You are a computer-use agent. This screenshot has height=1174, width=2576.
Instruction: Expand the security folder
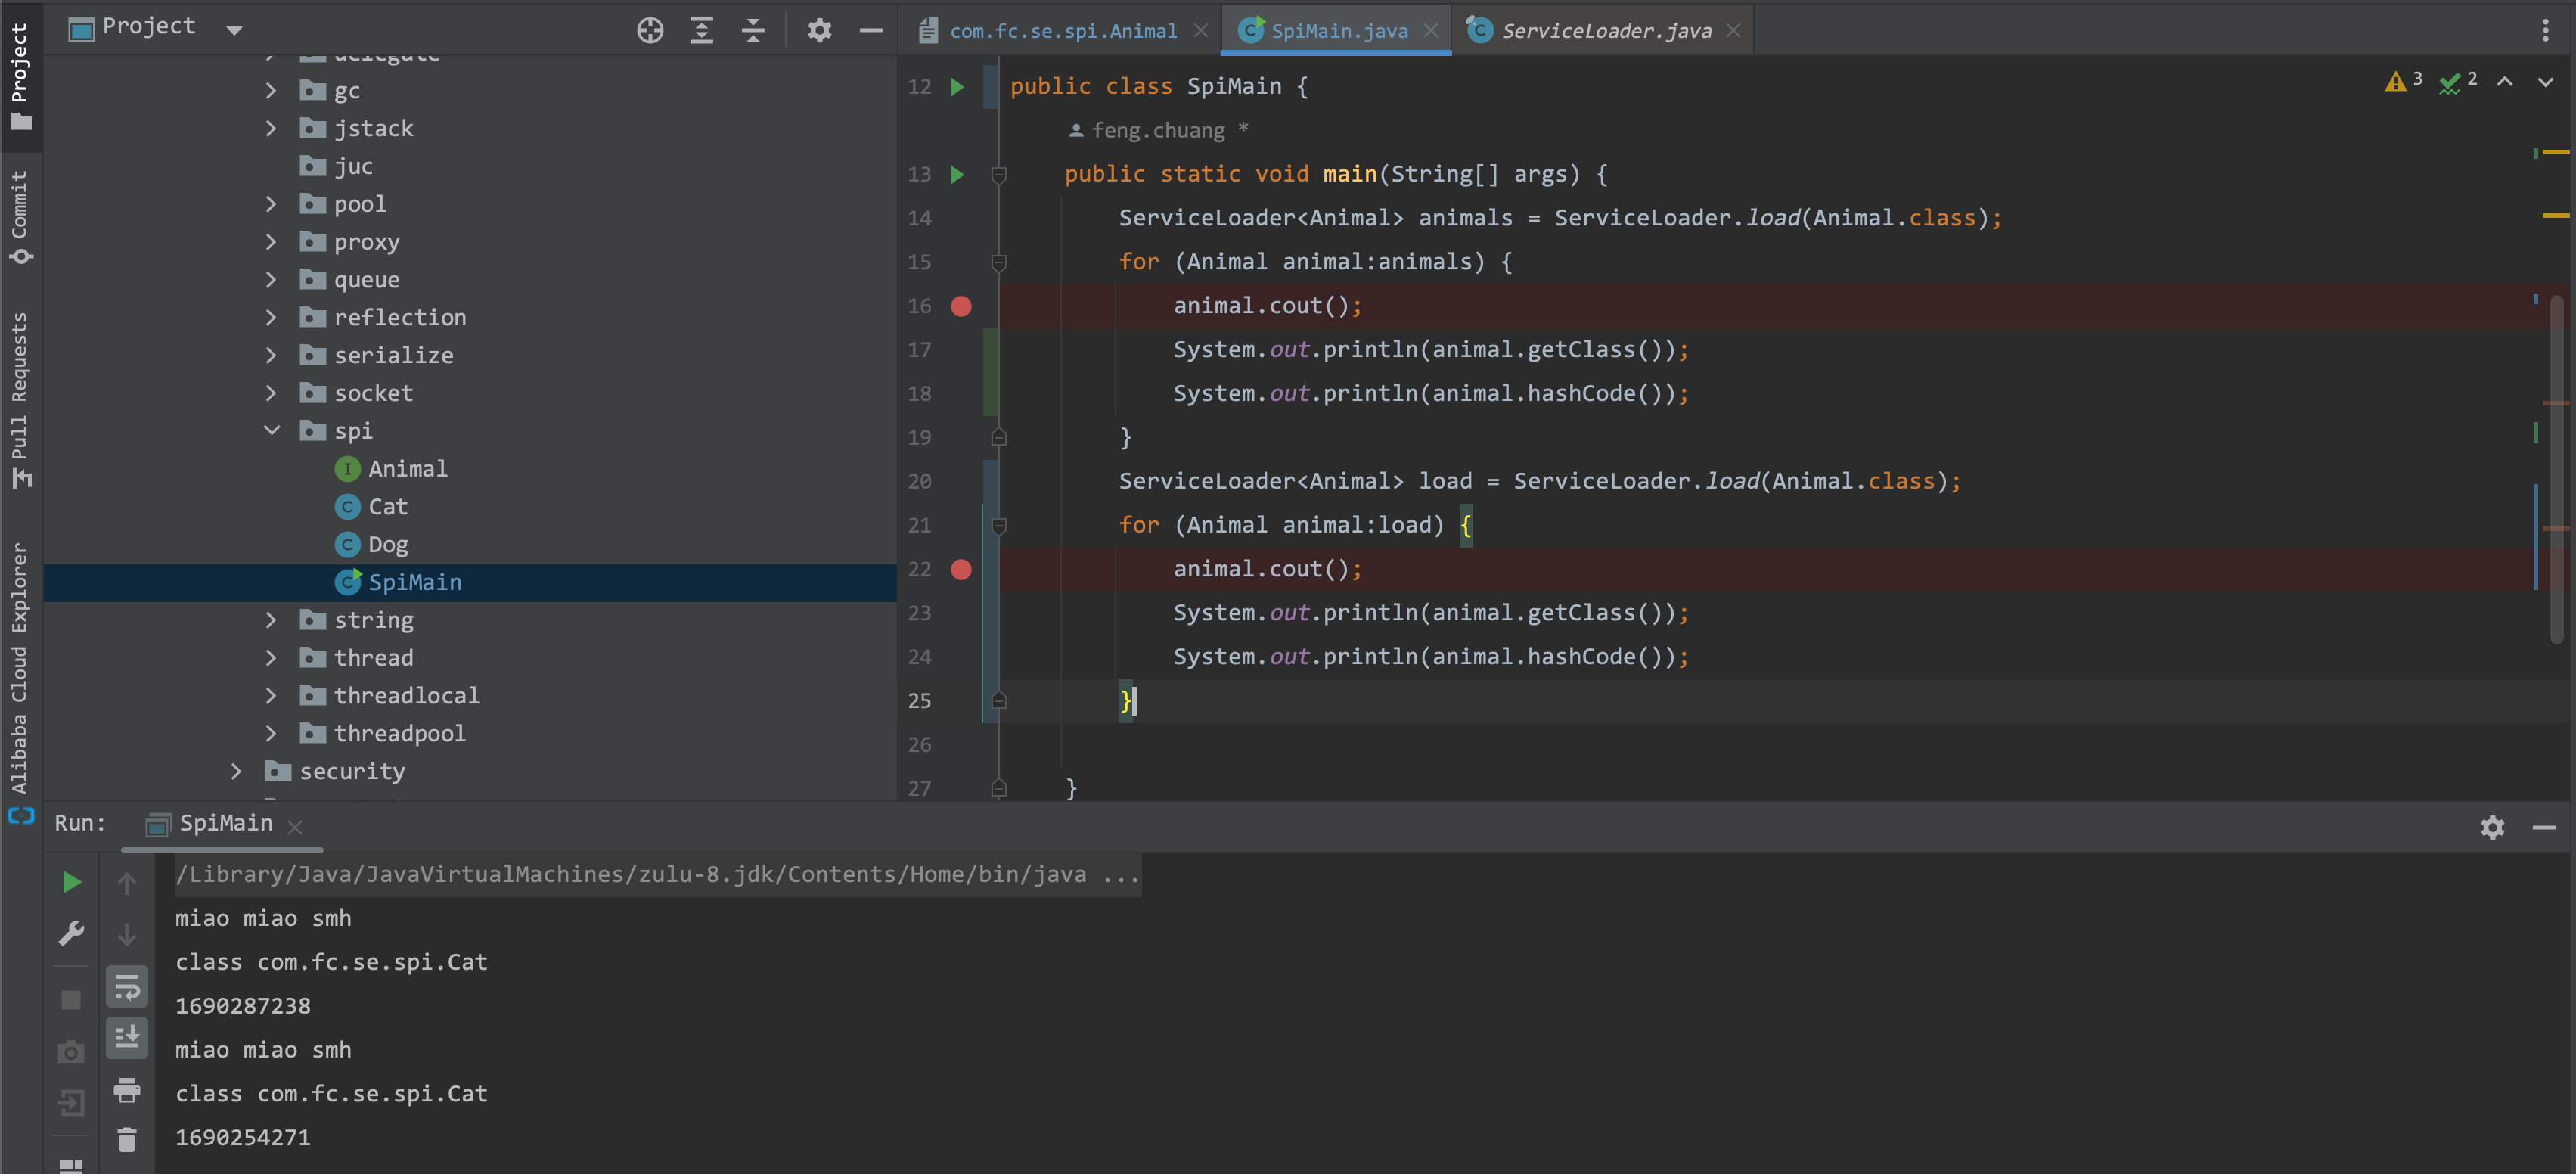(x=236, y=772)
